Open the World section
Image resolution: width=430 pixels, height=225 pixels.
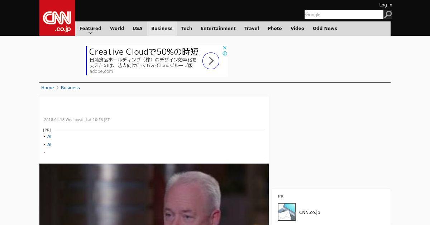pyautogui.click(x=117, y=29)
